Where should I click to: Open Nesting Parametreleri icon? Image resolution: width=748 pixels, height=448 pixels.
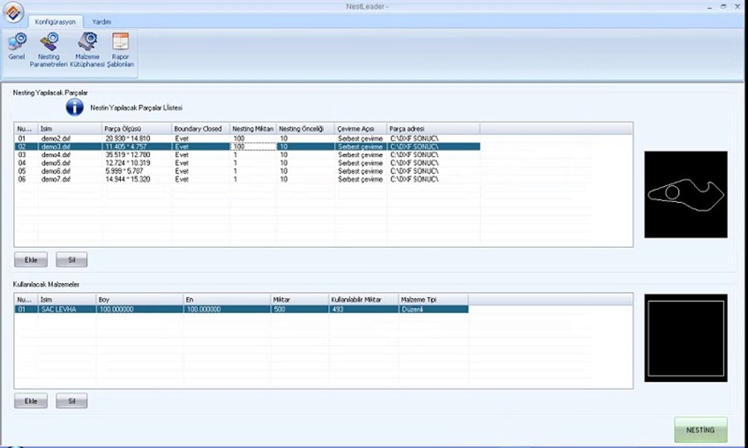(x=49, y=50)
